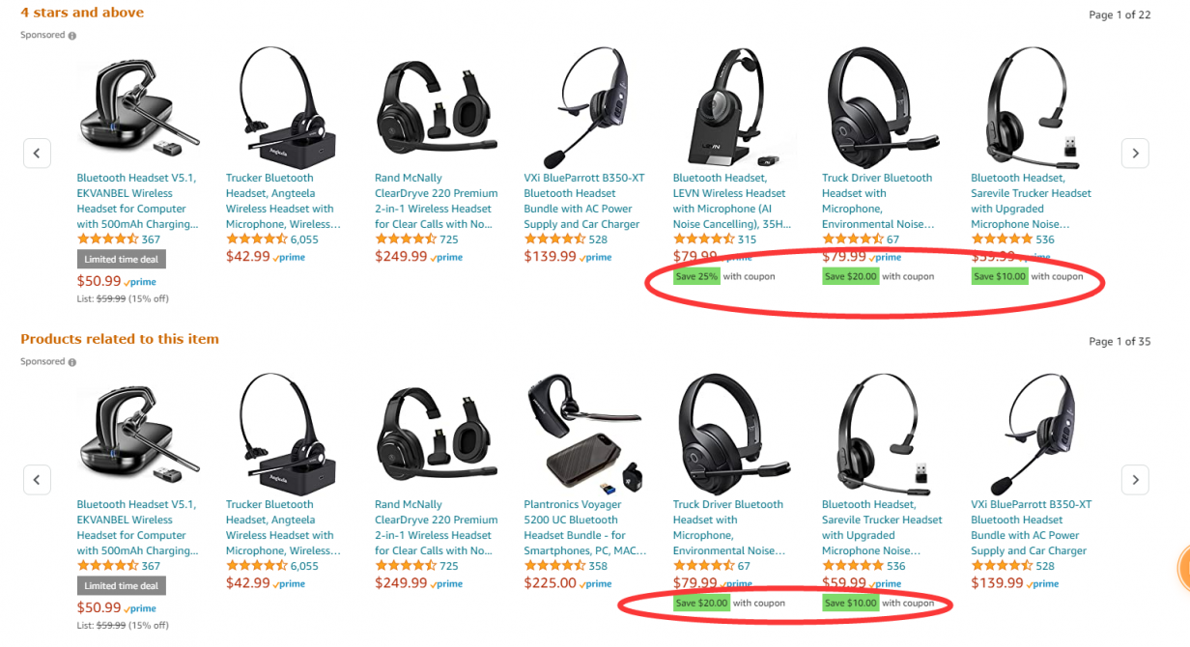Go back in the related products carousel
The image size is (1190, 647).
tap(37, 479)
